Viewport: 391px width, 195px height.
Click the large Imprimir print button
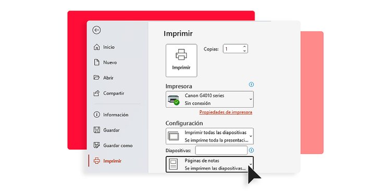[181, 60]
